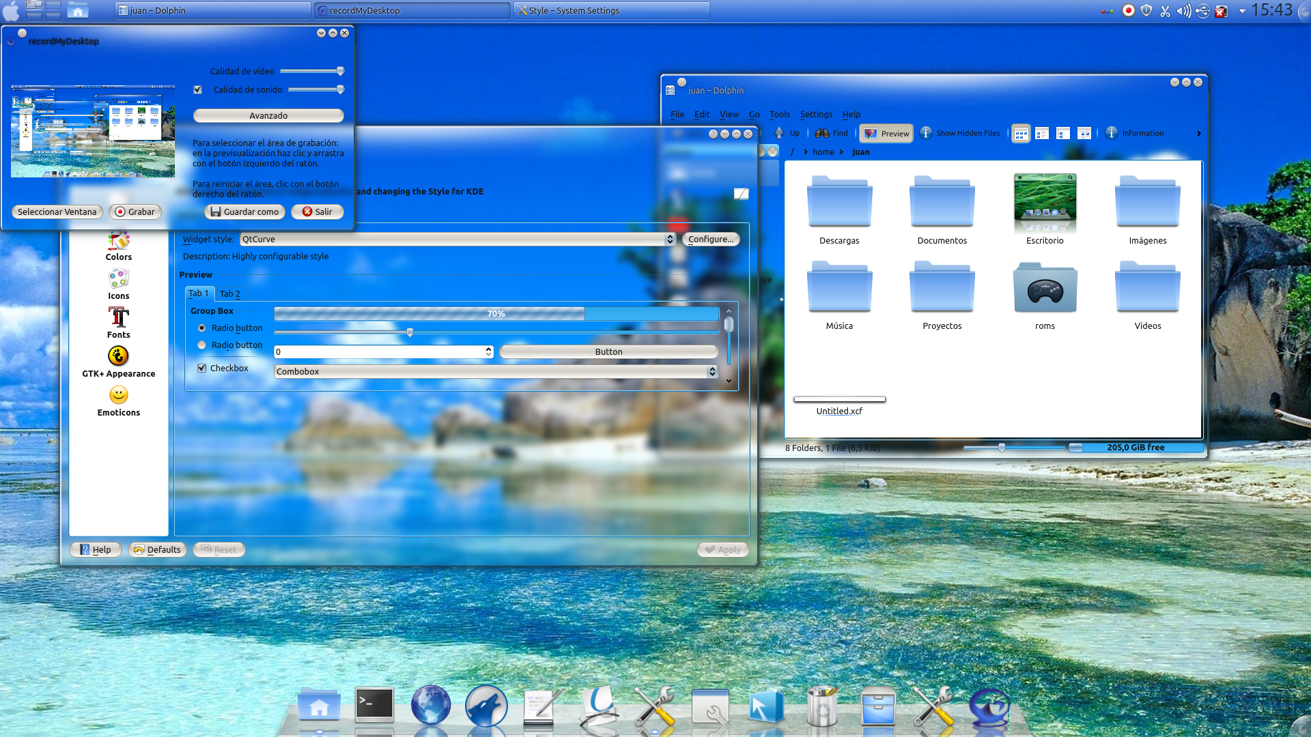Start recording with Grabar button
Screen dimensions: 1311x737
pos(135,212)
